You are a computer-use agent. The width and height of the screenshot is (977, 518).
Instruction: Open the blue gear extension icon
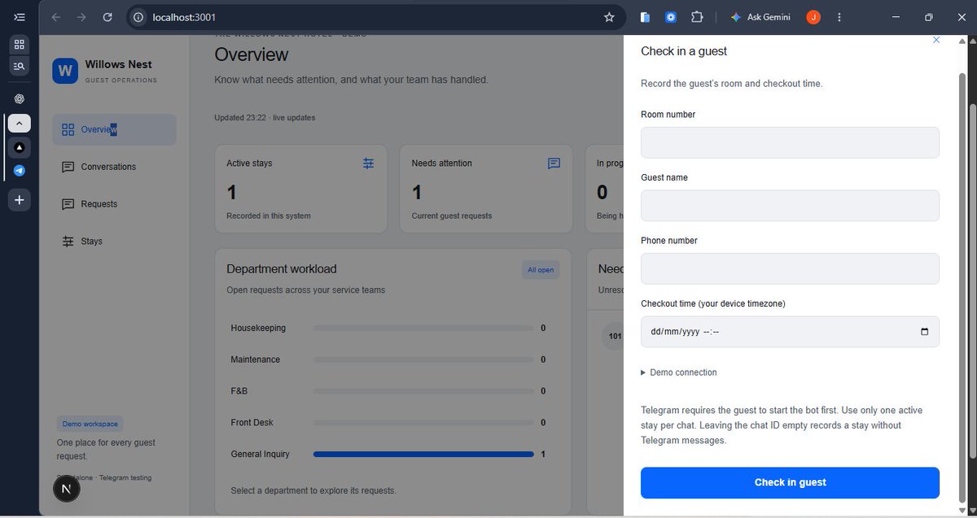671,17
